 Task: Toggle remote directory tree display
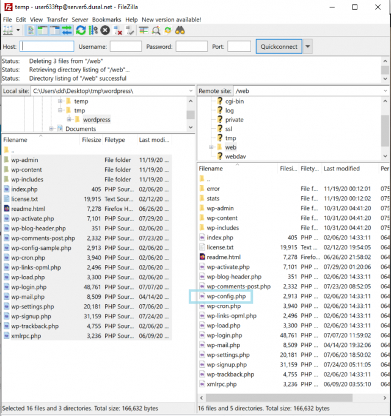tap(54, 31)
